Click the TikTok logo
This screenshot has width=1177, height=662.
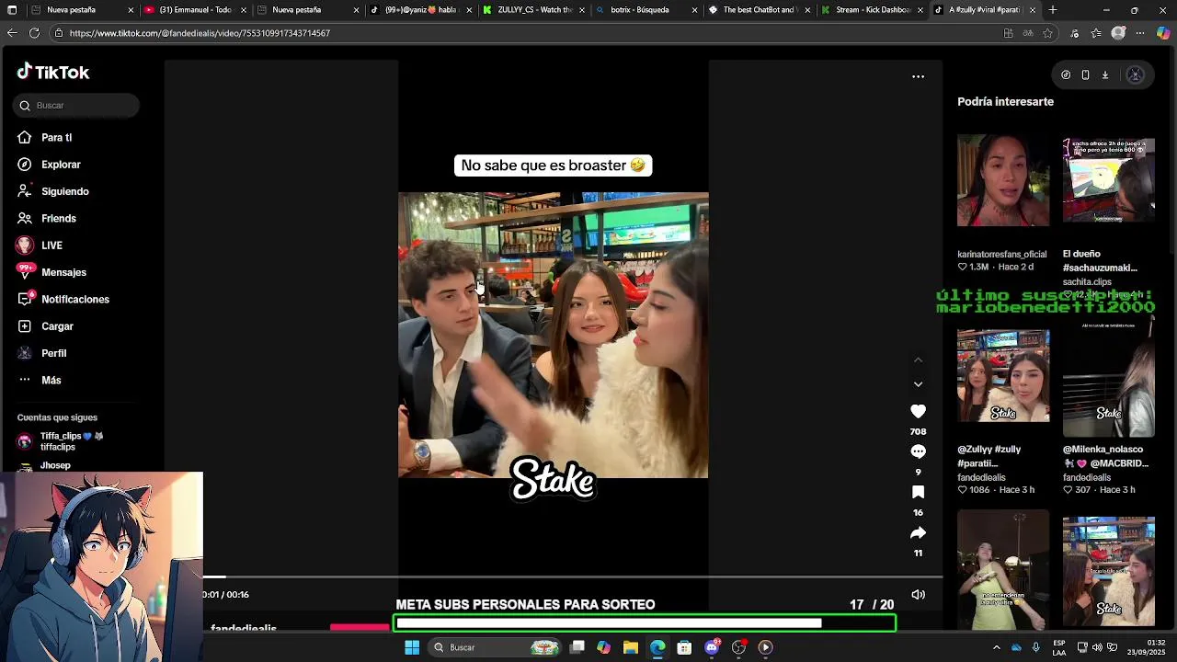(x=53, y=72)
